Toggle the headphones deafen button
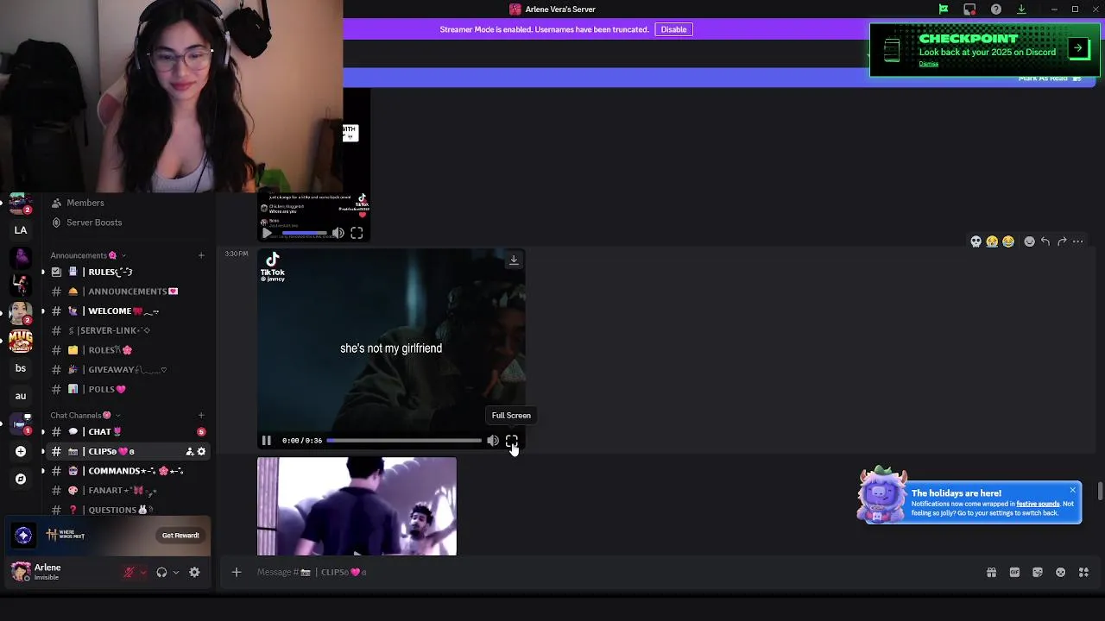 tap(161, 572)
